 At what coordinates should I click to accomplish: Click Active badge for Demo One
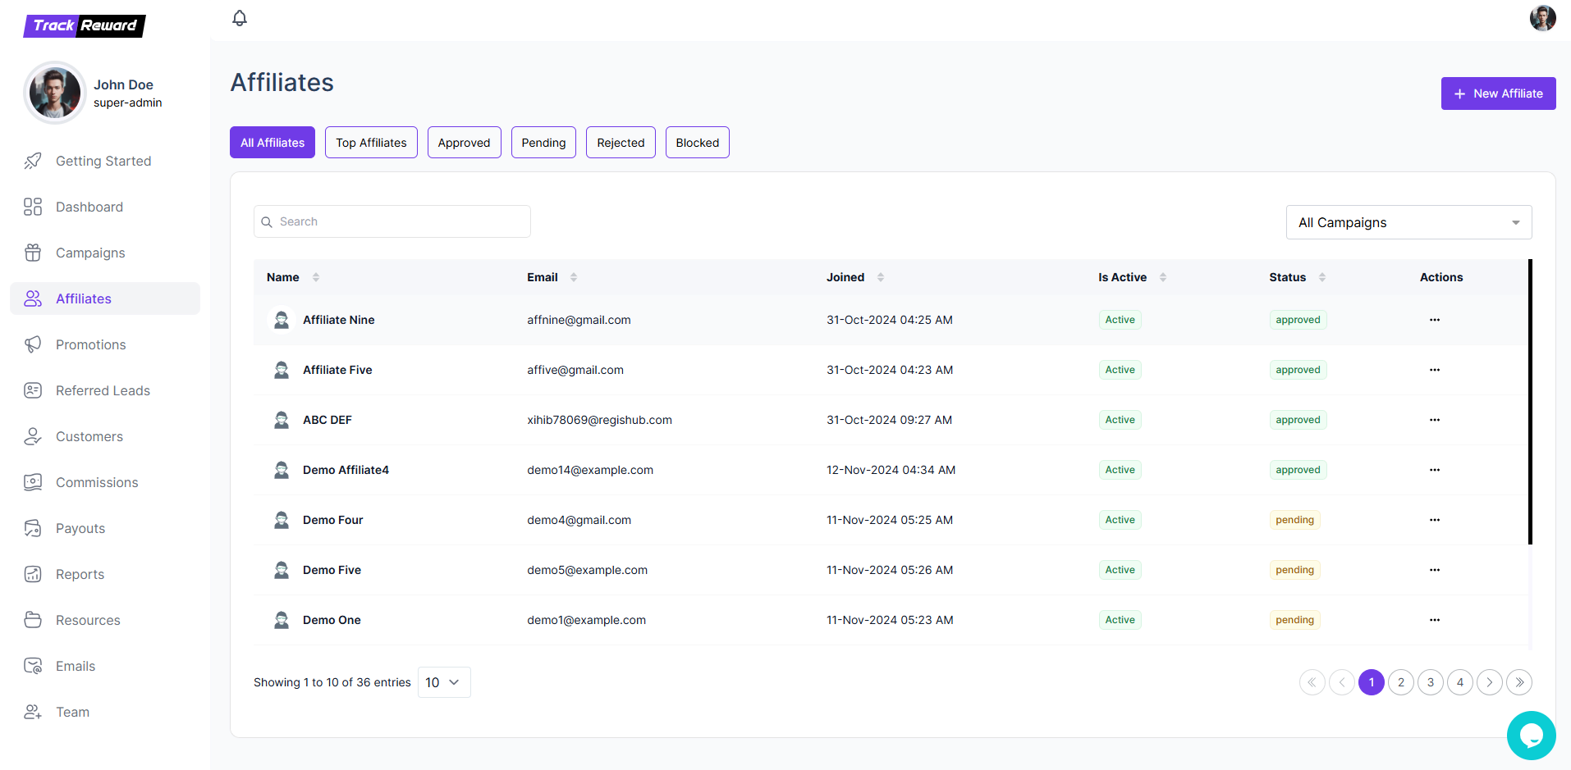[x=1120, y=620]
